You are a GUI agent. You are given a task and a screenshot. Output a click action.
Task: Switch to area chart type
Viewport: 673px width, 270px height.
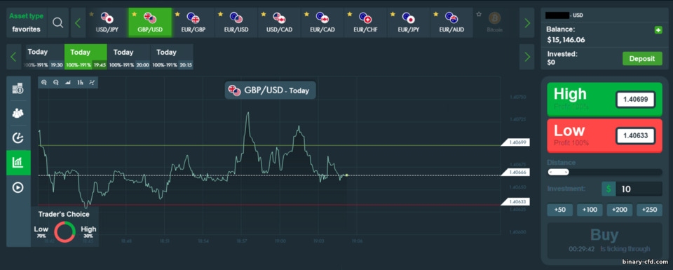tap(68, 83)
